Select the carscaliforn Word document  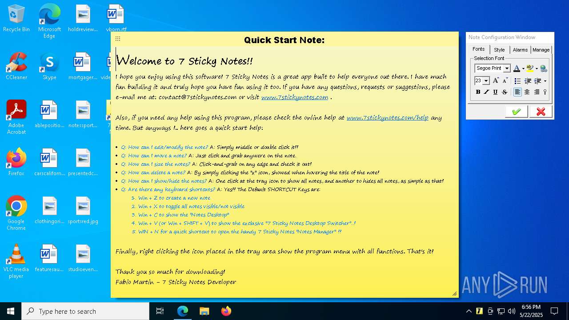pyautogui.click(x=49, y=162)
